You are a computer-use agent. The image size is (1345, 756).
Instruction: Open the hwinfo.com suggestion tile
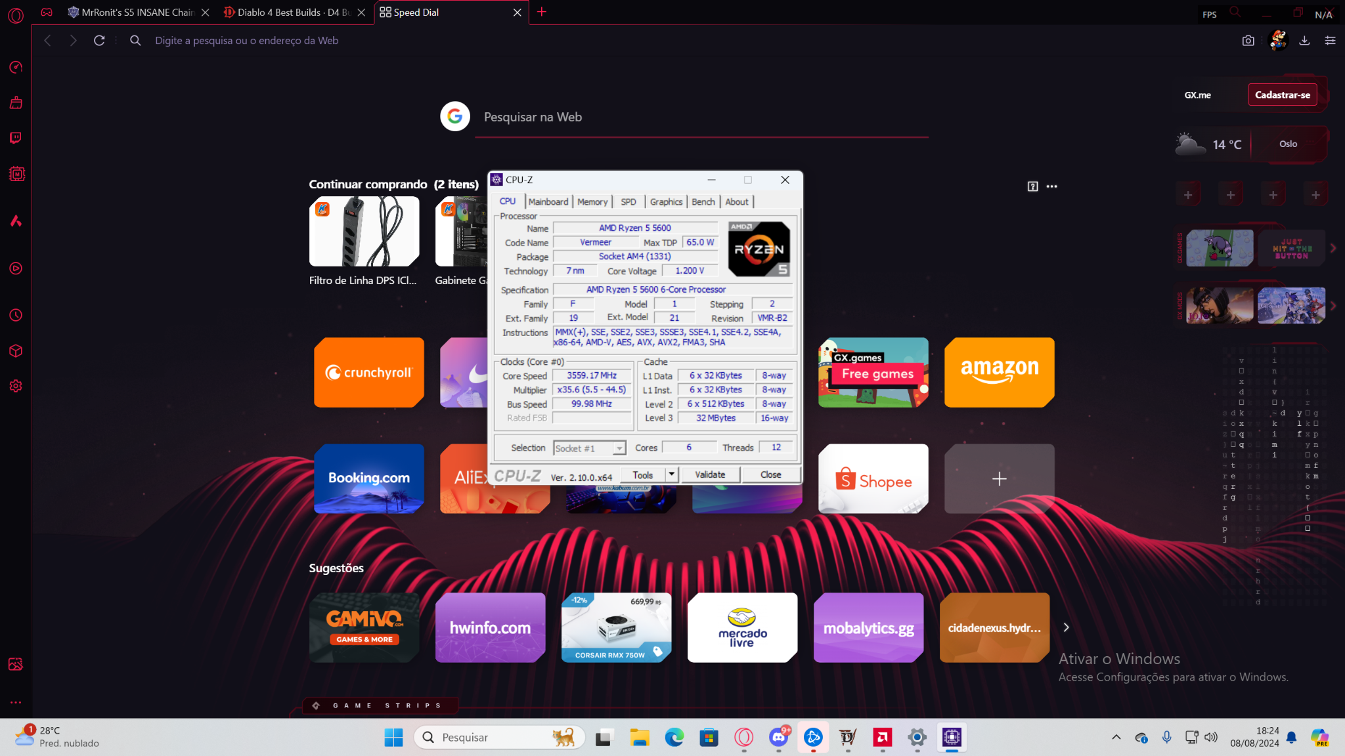point(491,627)
